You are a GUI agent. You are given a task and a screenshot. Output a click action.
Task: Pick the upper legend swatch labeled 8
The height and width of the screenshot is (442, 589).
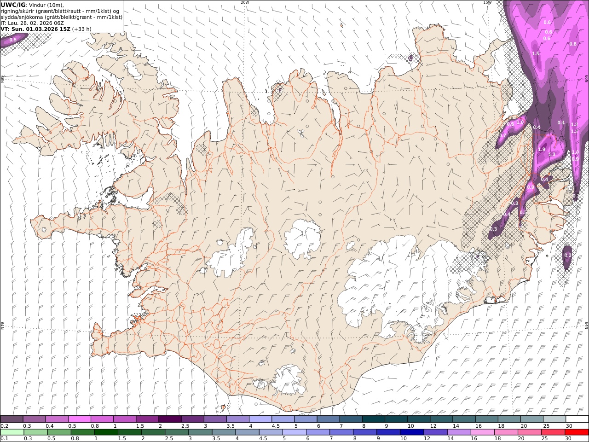coord(373,419)
